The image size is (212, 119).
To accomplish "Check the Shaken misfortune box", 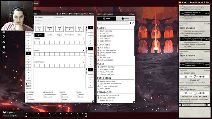I will click(x=27, y=97).
